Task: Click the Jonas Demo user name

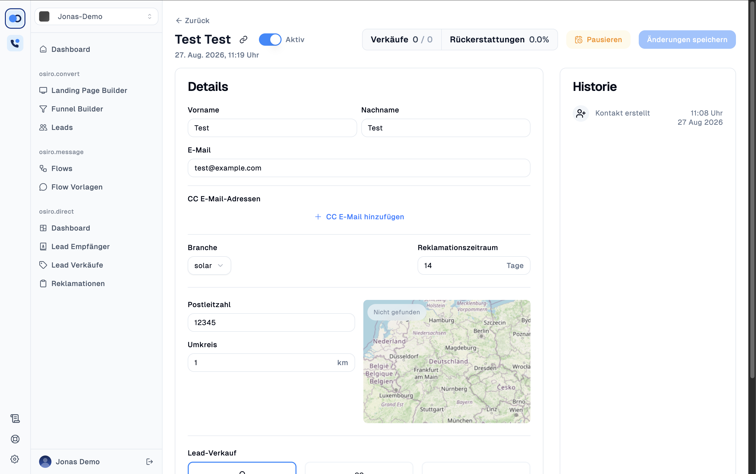Action: [x=78, y=461]
